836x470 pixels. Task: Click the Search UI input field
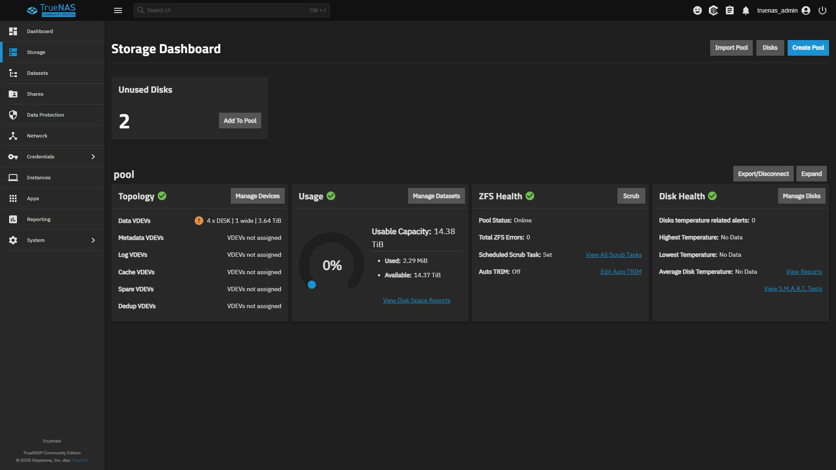click(x=231, y=10)
